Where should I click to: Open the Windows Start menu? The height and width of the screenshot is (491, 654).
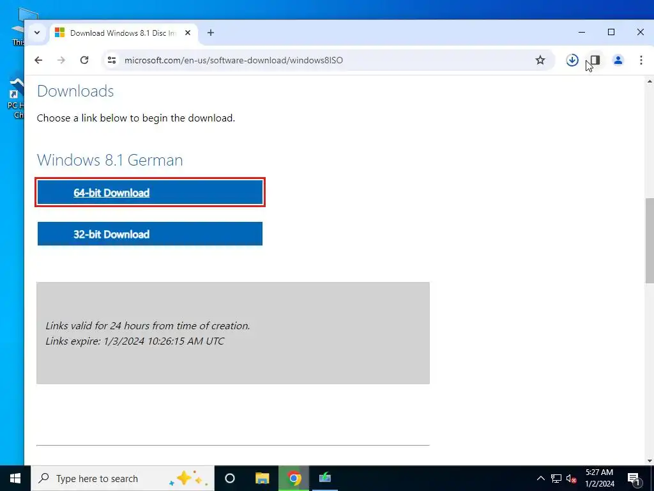(15, 478)
